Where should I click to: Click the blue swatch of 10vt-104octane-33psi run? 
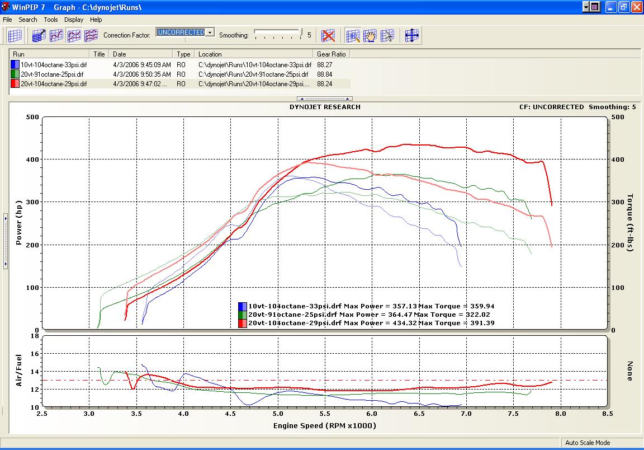(x=15, y=65)
